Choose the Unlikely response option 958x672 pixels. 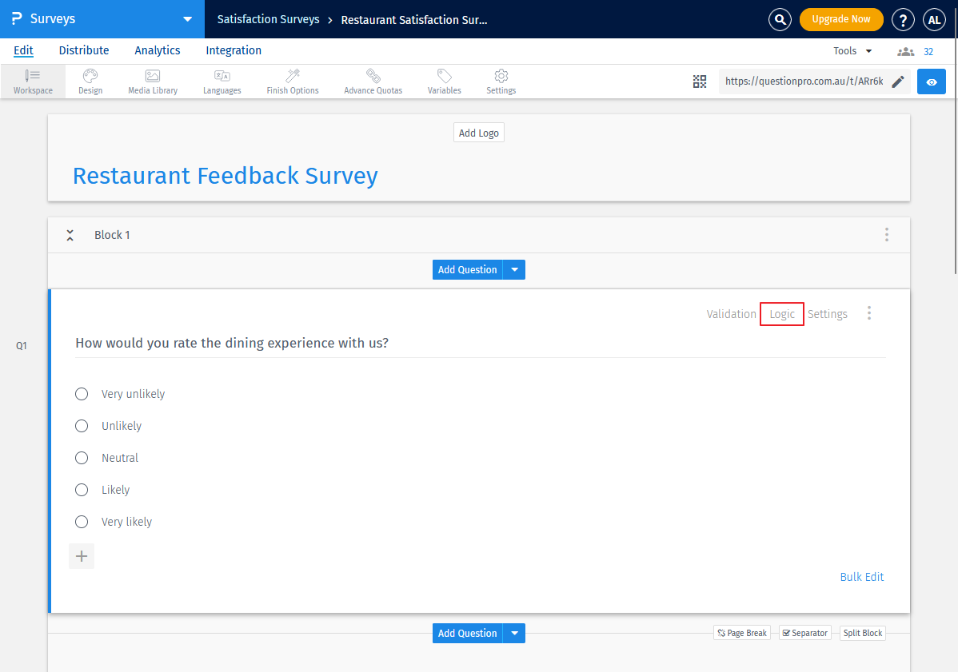81,425
